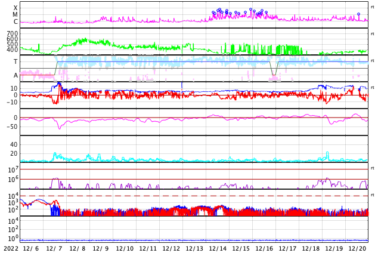Click the 20 axis value

14,153
